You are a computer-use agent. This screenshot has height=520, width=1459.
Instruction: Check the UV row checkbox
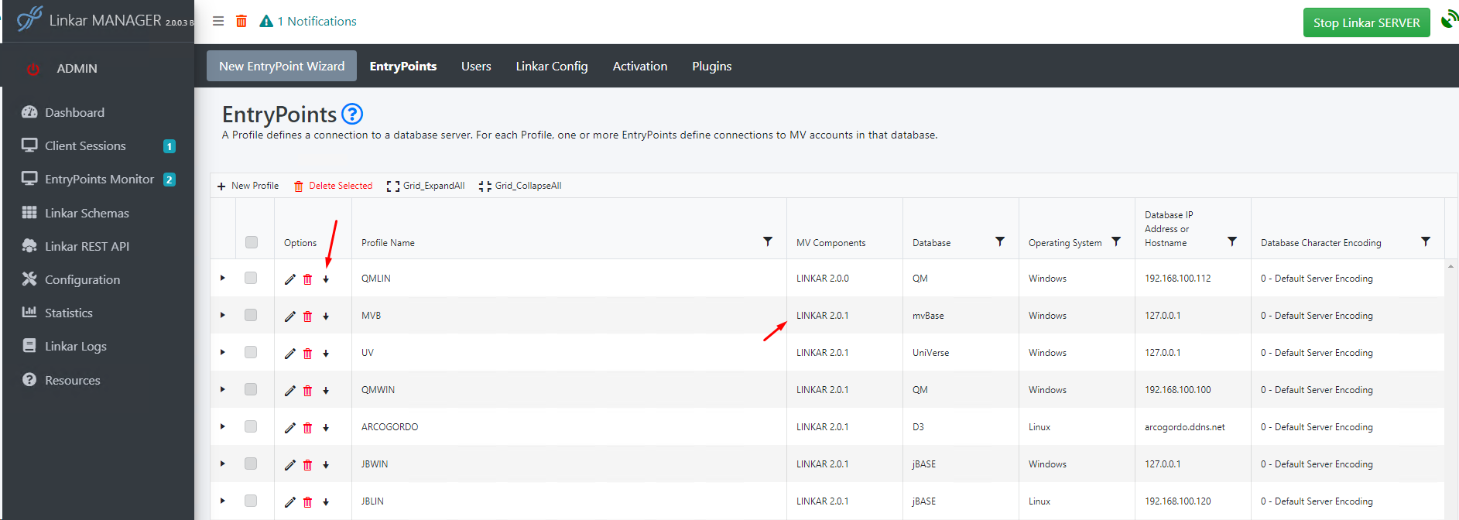[x=251, y=352]
